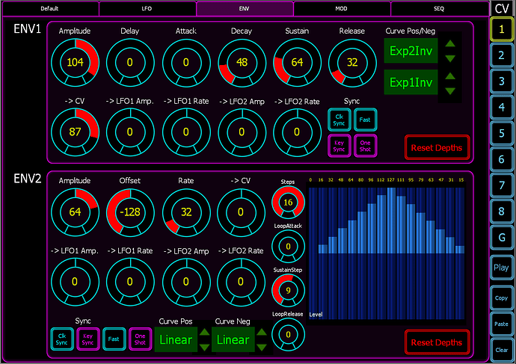Click the Exp2Inv curve selector
Viewport: 516px width, 364px height.
[x=411, y=51]
